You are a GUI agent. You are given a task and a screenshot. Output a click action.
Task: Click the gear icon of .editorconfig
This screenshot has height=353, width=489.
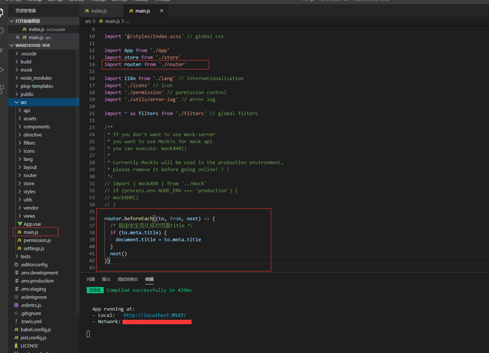[16, 264]
